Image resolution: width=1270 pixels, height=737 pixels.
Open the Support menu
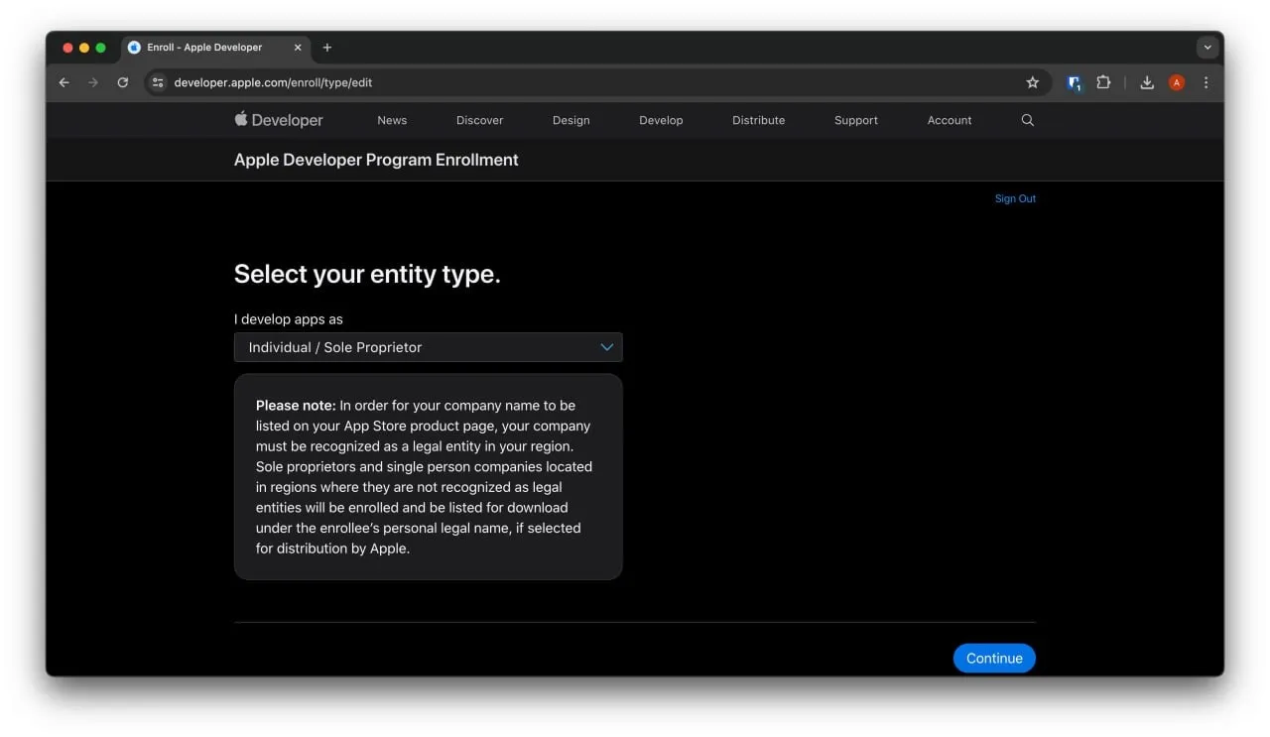[x=856, y=120]
